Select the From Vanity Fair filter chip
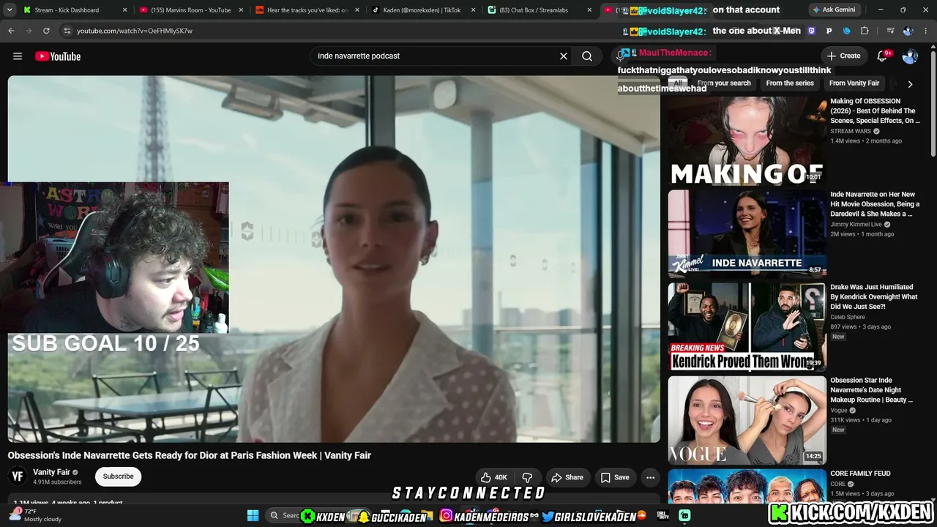This screenshot has width=937, height=527. click(x=854, y=83)
